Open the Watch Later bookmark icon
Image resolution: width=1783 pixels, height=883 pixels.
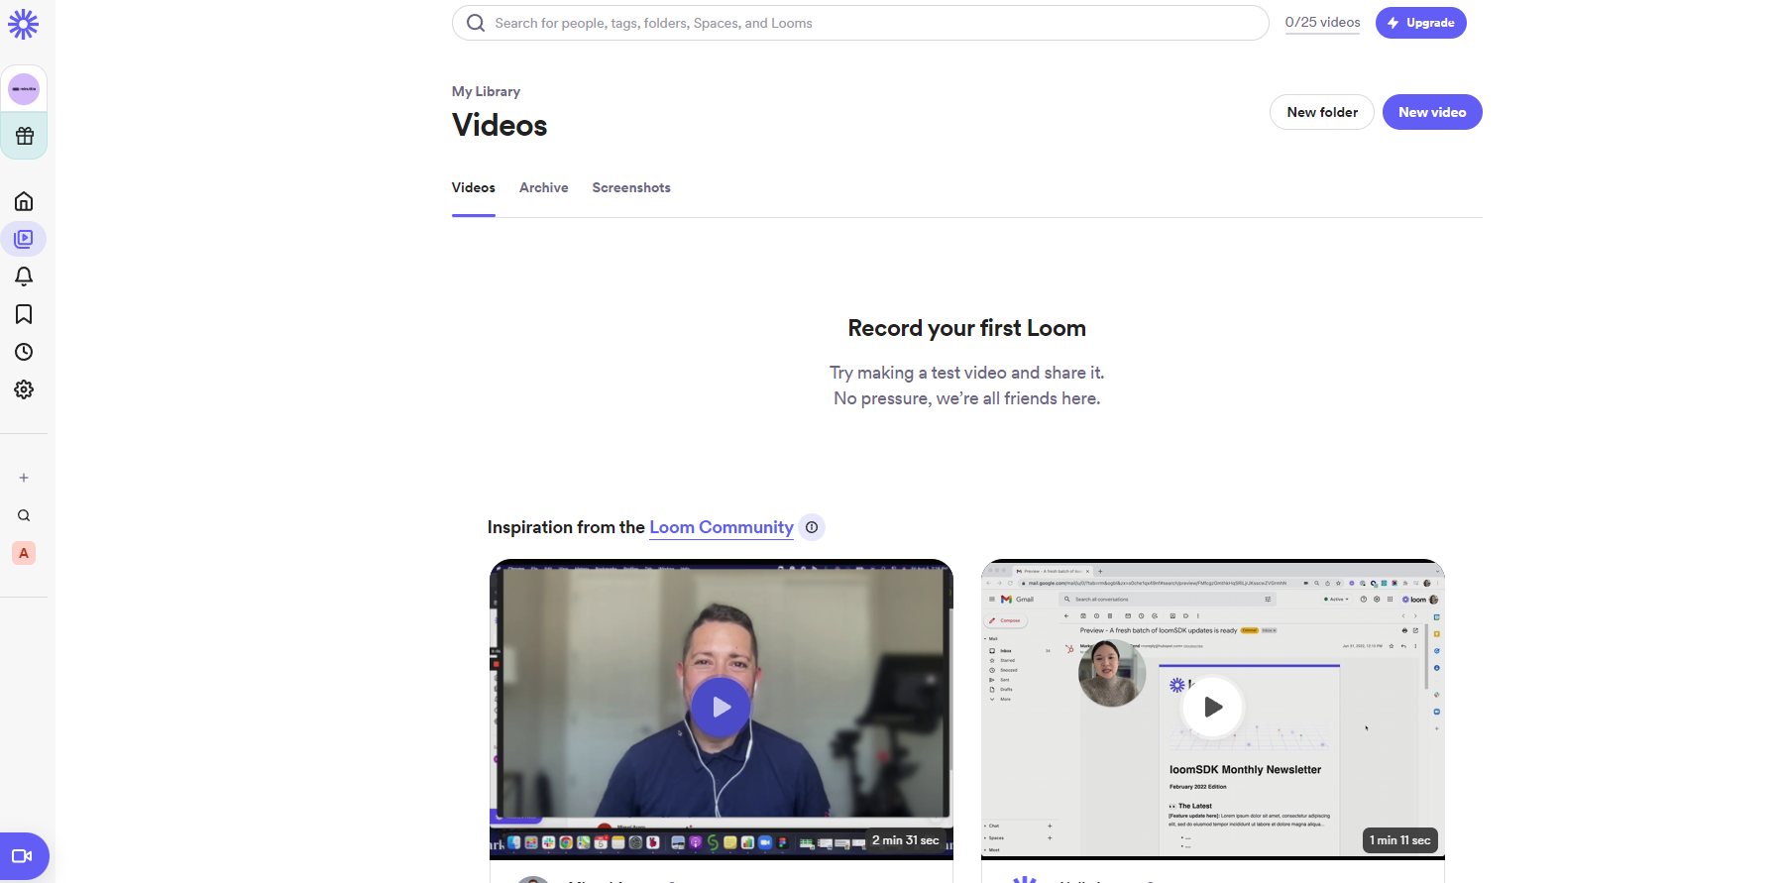point(24,314)
